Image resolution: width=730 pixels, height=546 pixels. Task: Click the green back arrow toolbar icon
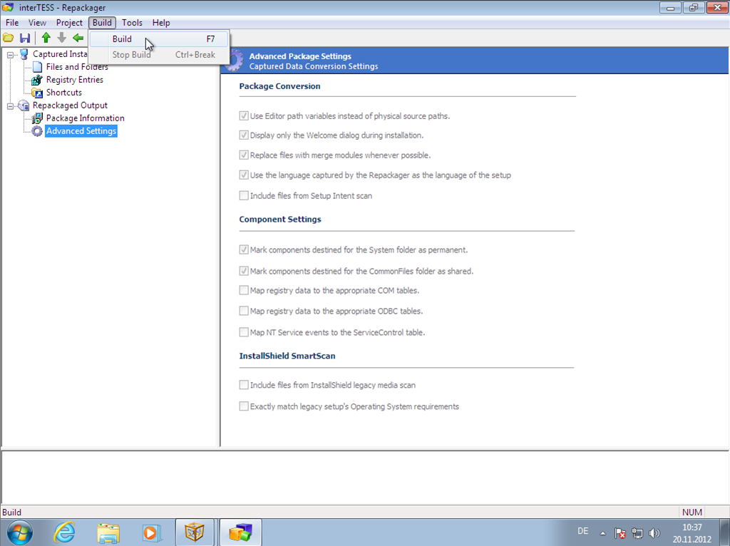click(x=78, y=38)
